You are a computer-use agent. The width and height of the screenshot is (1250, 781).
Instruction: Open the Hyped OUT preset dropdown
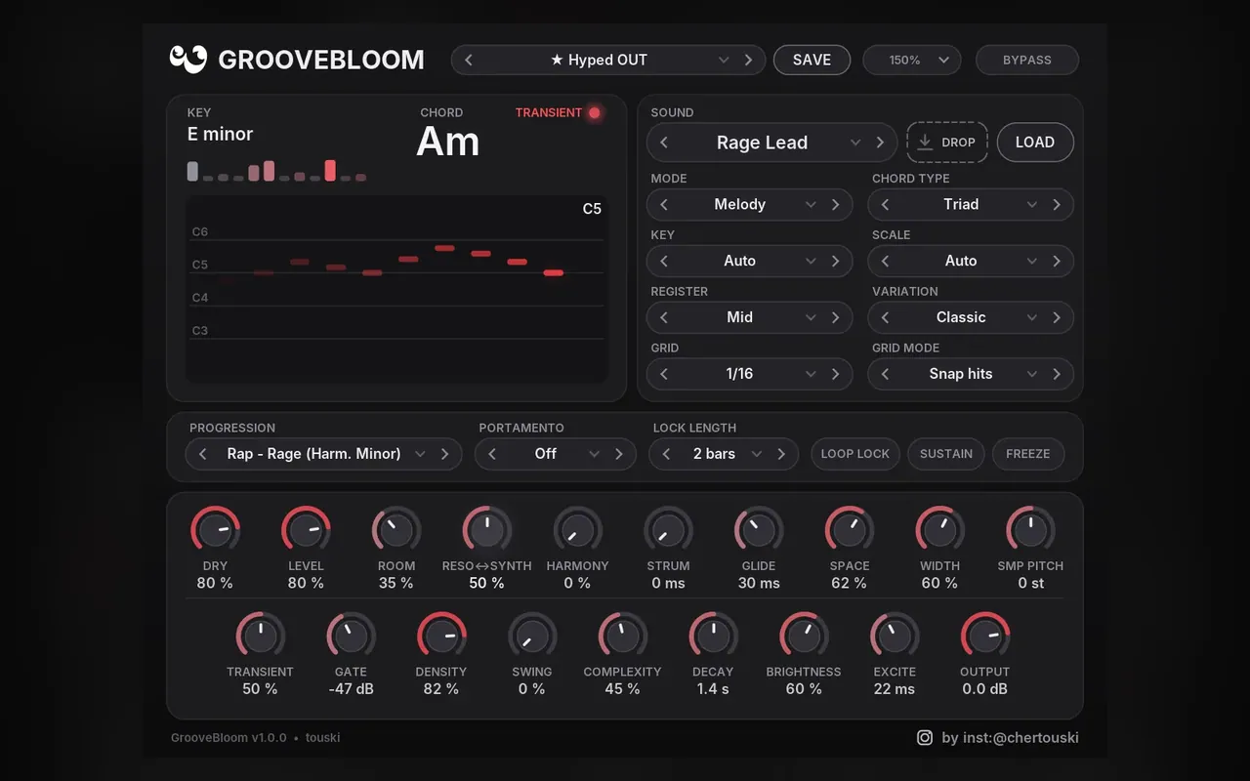click(724, 60)
